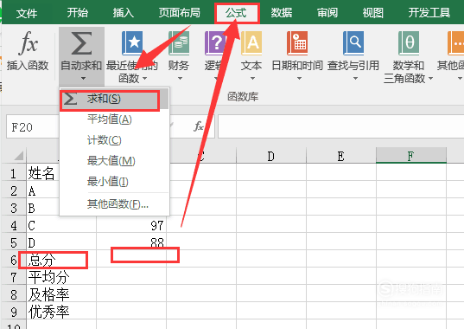
Task: Select the 及格率 cell
Action: coord(61,294)
